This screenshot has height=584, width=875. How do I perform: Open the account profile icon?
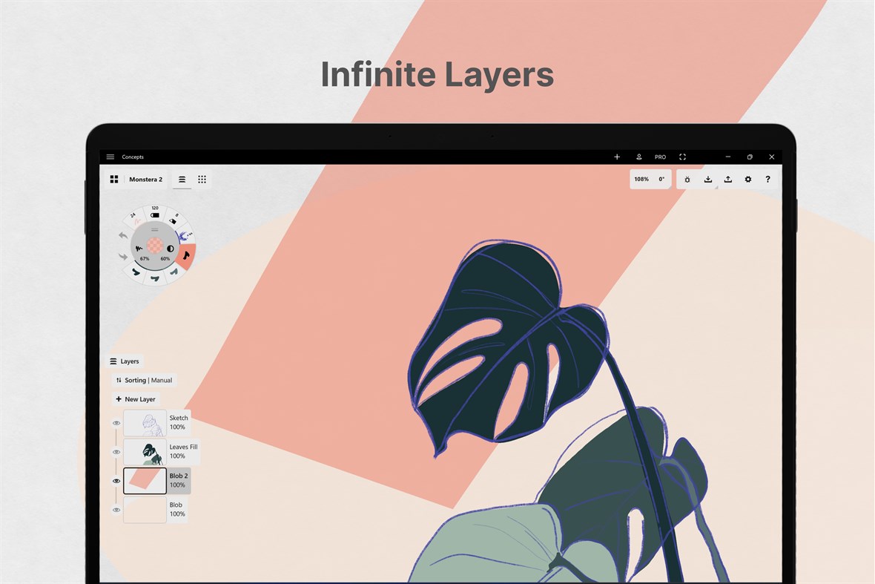point(639,157)
